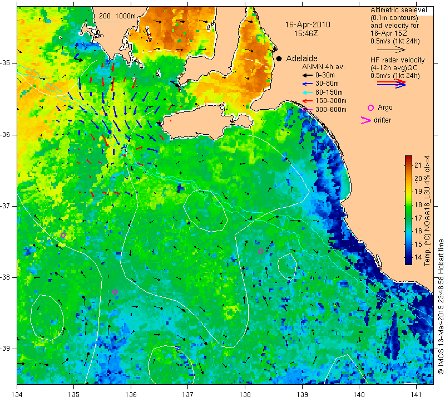
Task: Click the blue 30-80m arrow legend icon
Action: pos(308,84)
